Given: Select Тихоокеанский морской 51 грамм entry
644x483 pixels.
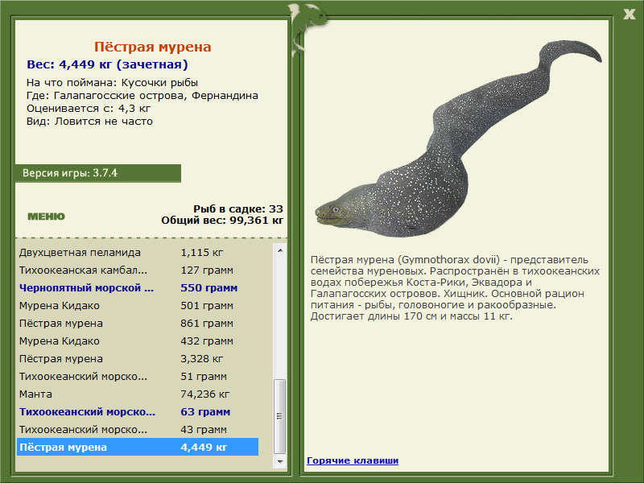Looking at the screenshot, I should point(138,376).
